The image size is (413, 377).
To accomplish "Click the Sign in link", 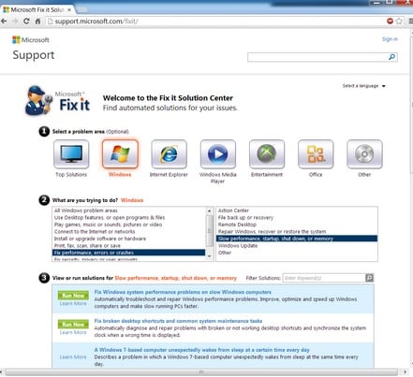I will [390, 39].
